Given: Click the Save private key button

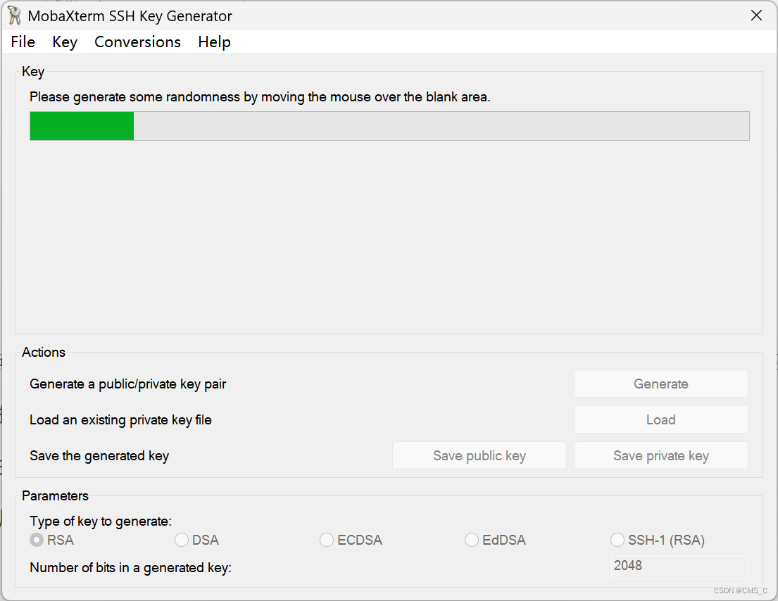Looking at the screenshot, I should coord(661,456).
